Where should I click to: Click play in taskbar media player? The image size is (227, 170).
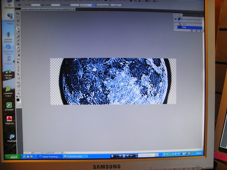click(124, 156)
